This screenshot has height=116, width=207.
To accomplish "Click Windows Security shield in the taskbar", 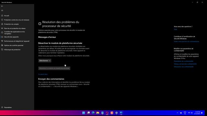I will 121,113.
